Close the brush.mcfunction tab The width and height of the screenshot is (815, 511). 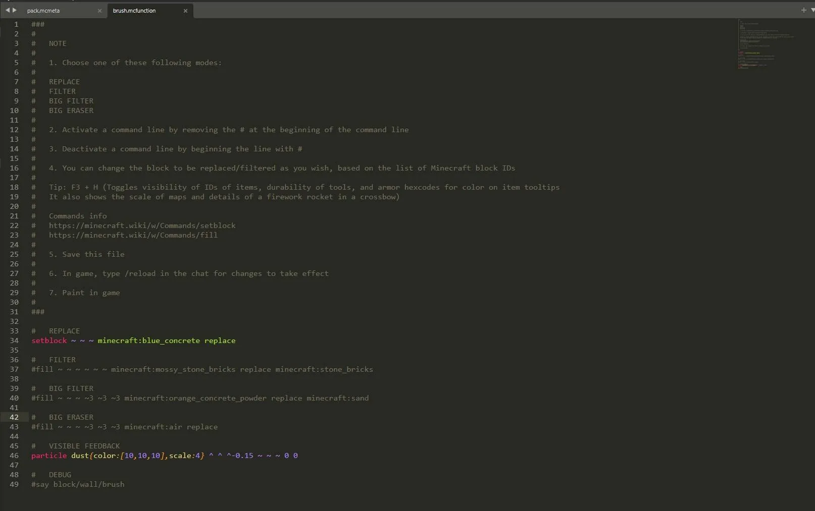pyautogui.click(x=185, y=11)
